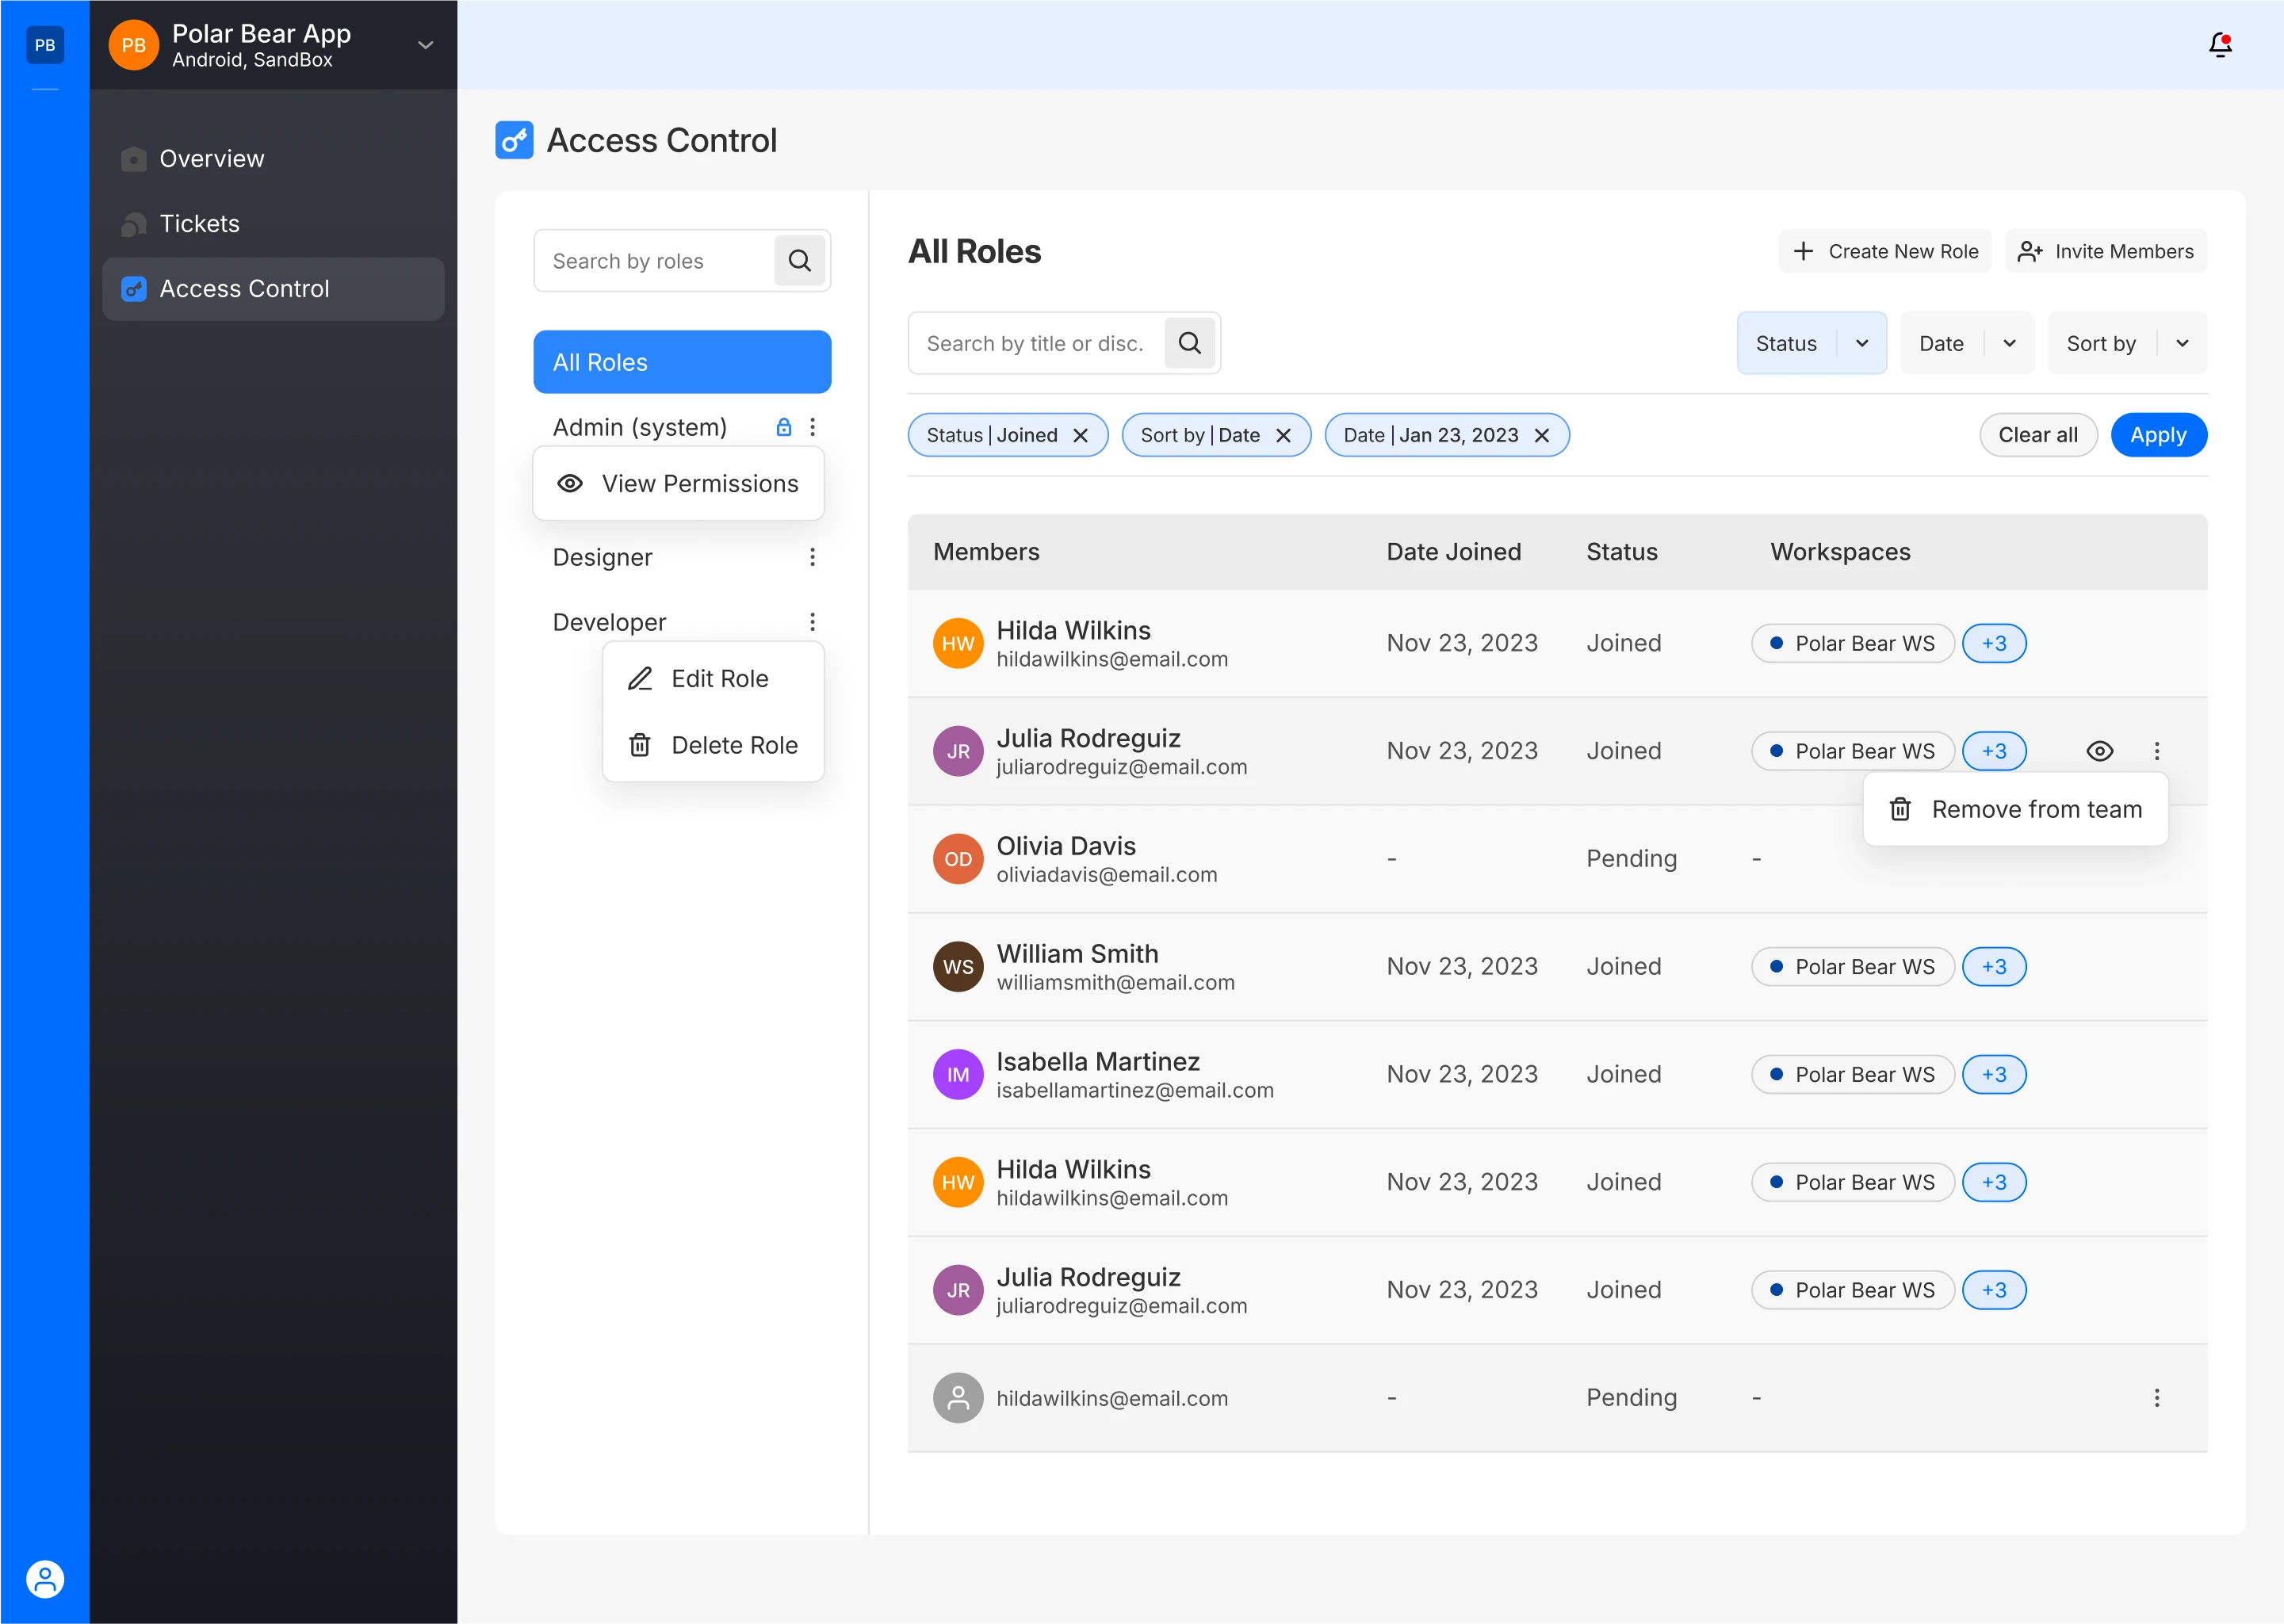Click eye icon on Julia Rodreguiz row
Viewport: 2284px width, 1624px height.
(2099, 751)
